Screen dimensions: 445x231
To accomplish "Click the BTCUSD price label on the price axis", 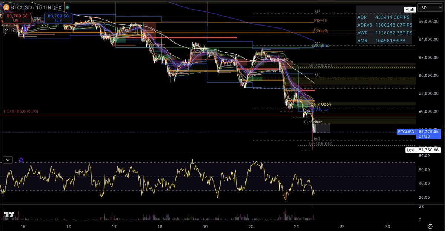I will tap(419, 133).
